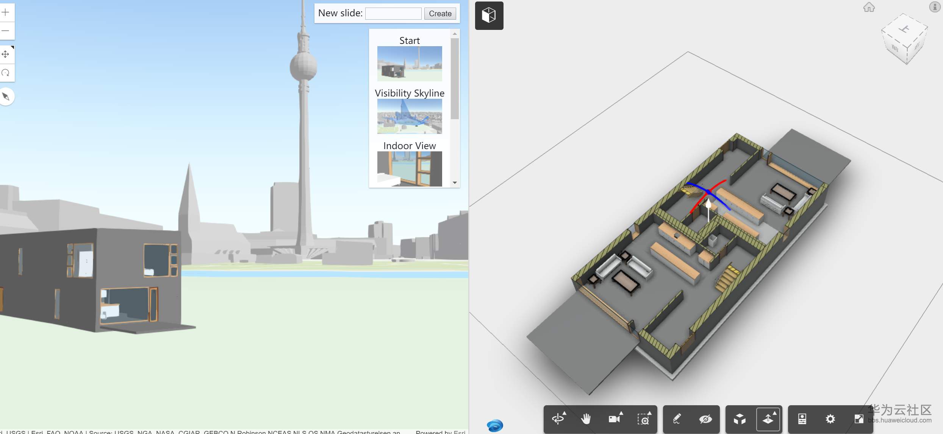Image resolution: width=943 pixels, height=434 pixels.
Task: Open the Visibility Skyline slide thumbnail
Action: click(410, 116)
